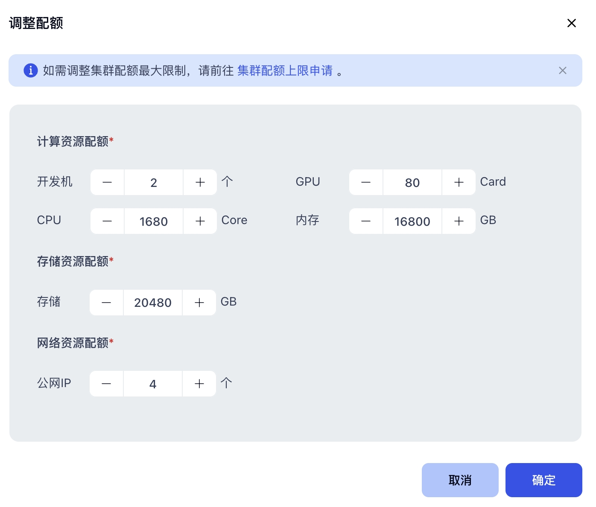Increase GPU card count
This screenshot has height=507, width=596.
click(459, 182)
